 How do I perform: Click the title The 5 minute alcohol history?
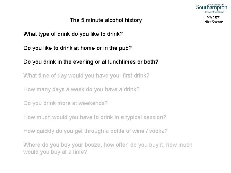click(x=106, y=21)
